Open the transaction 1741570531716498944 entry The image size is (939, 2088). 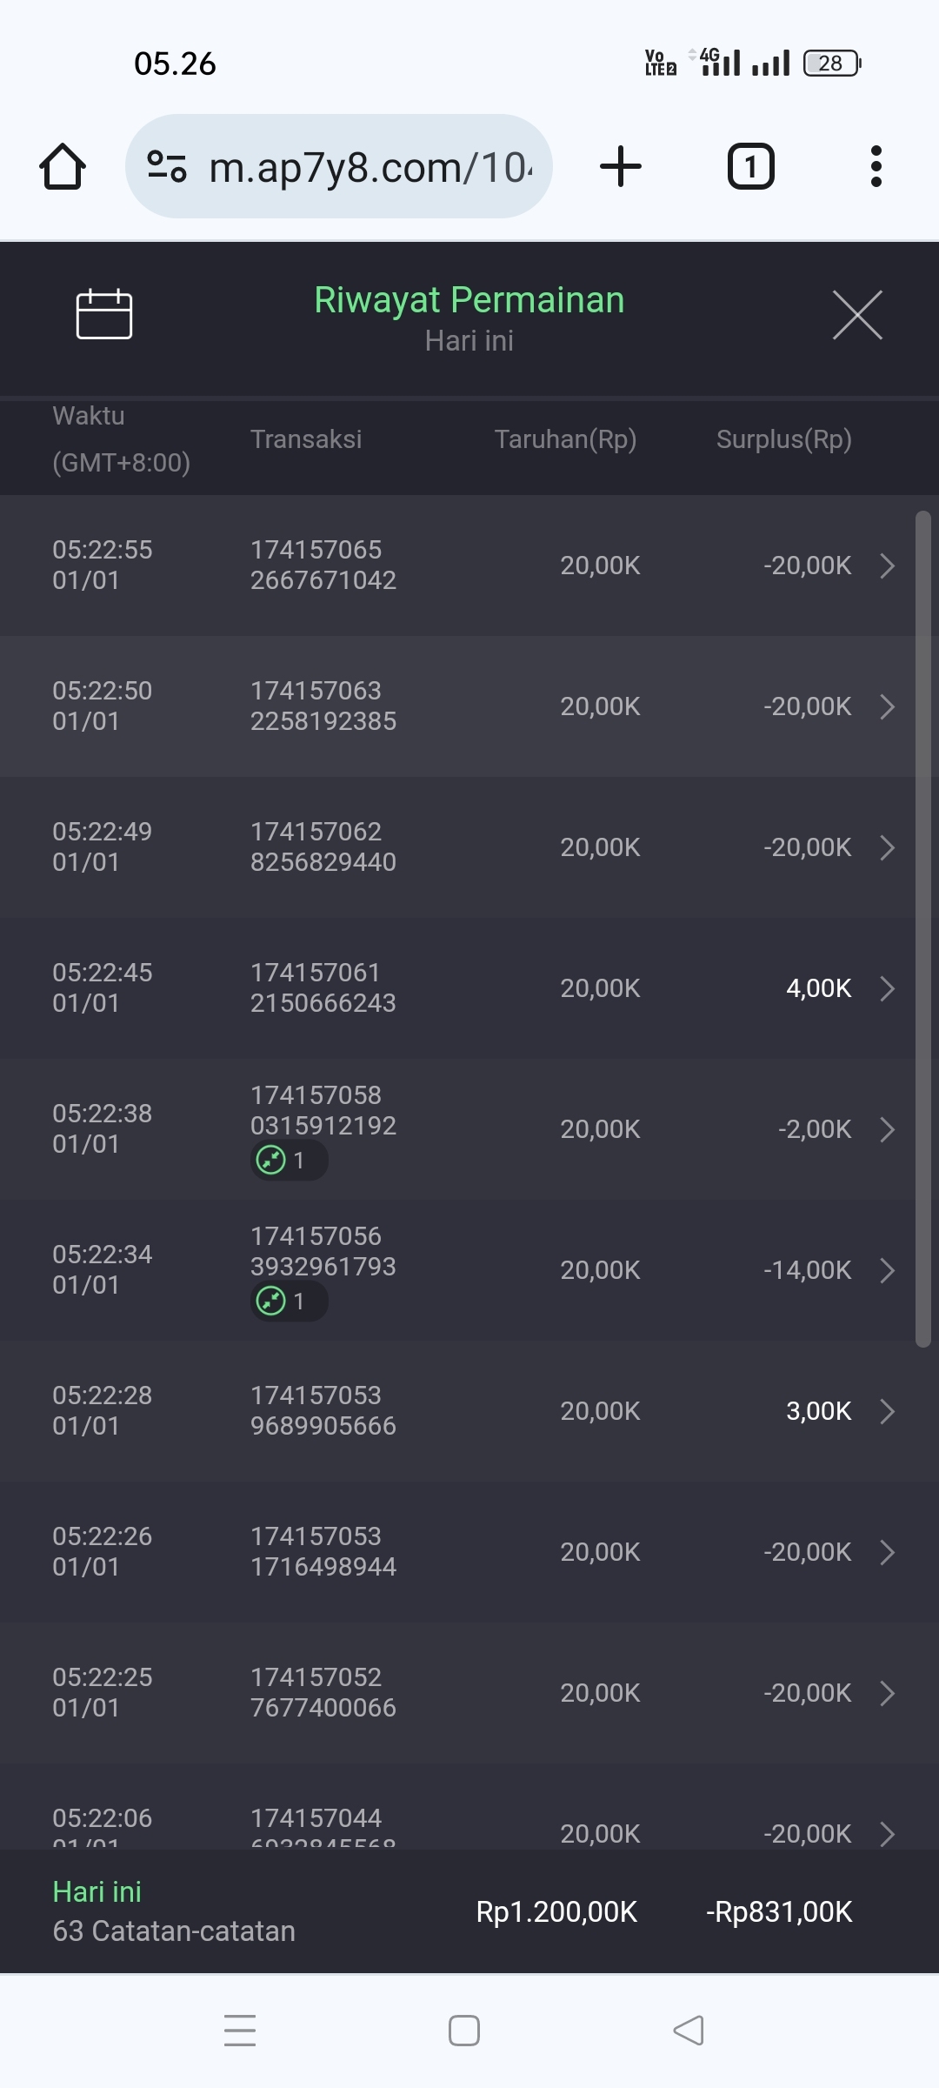click(323, 1552)
